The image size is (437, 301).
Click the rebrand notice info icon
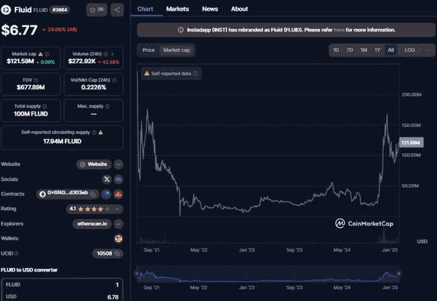point(181,30)
